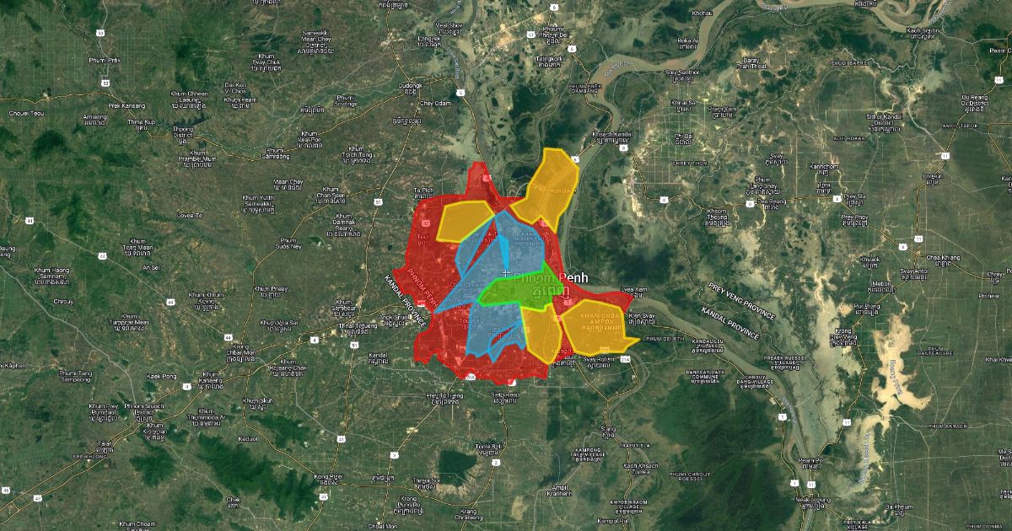This screenshot has width=1012, height=531.
Task: Click the 'Mebon' label
Action: pyautogui.click(x=881, y=284)
